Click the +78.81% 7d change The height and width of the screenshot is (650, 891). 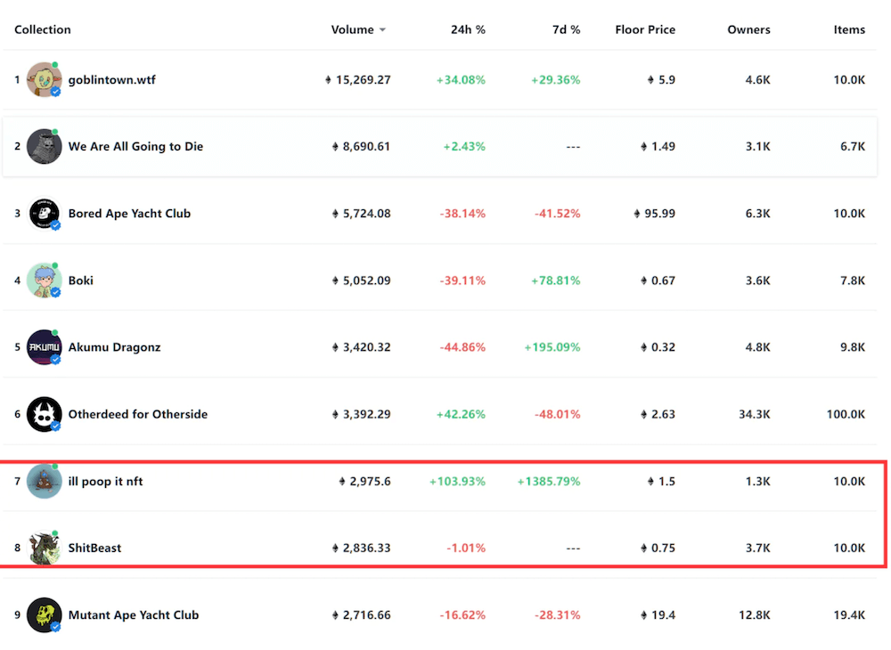556,280
